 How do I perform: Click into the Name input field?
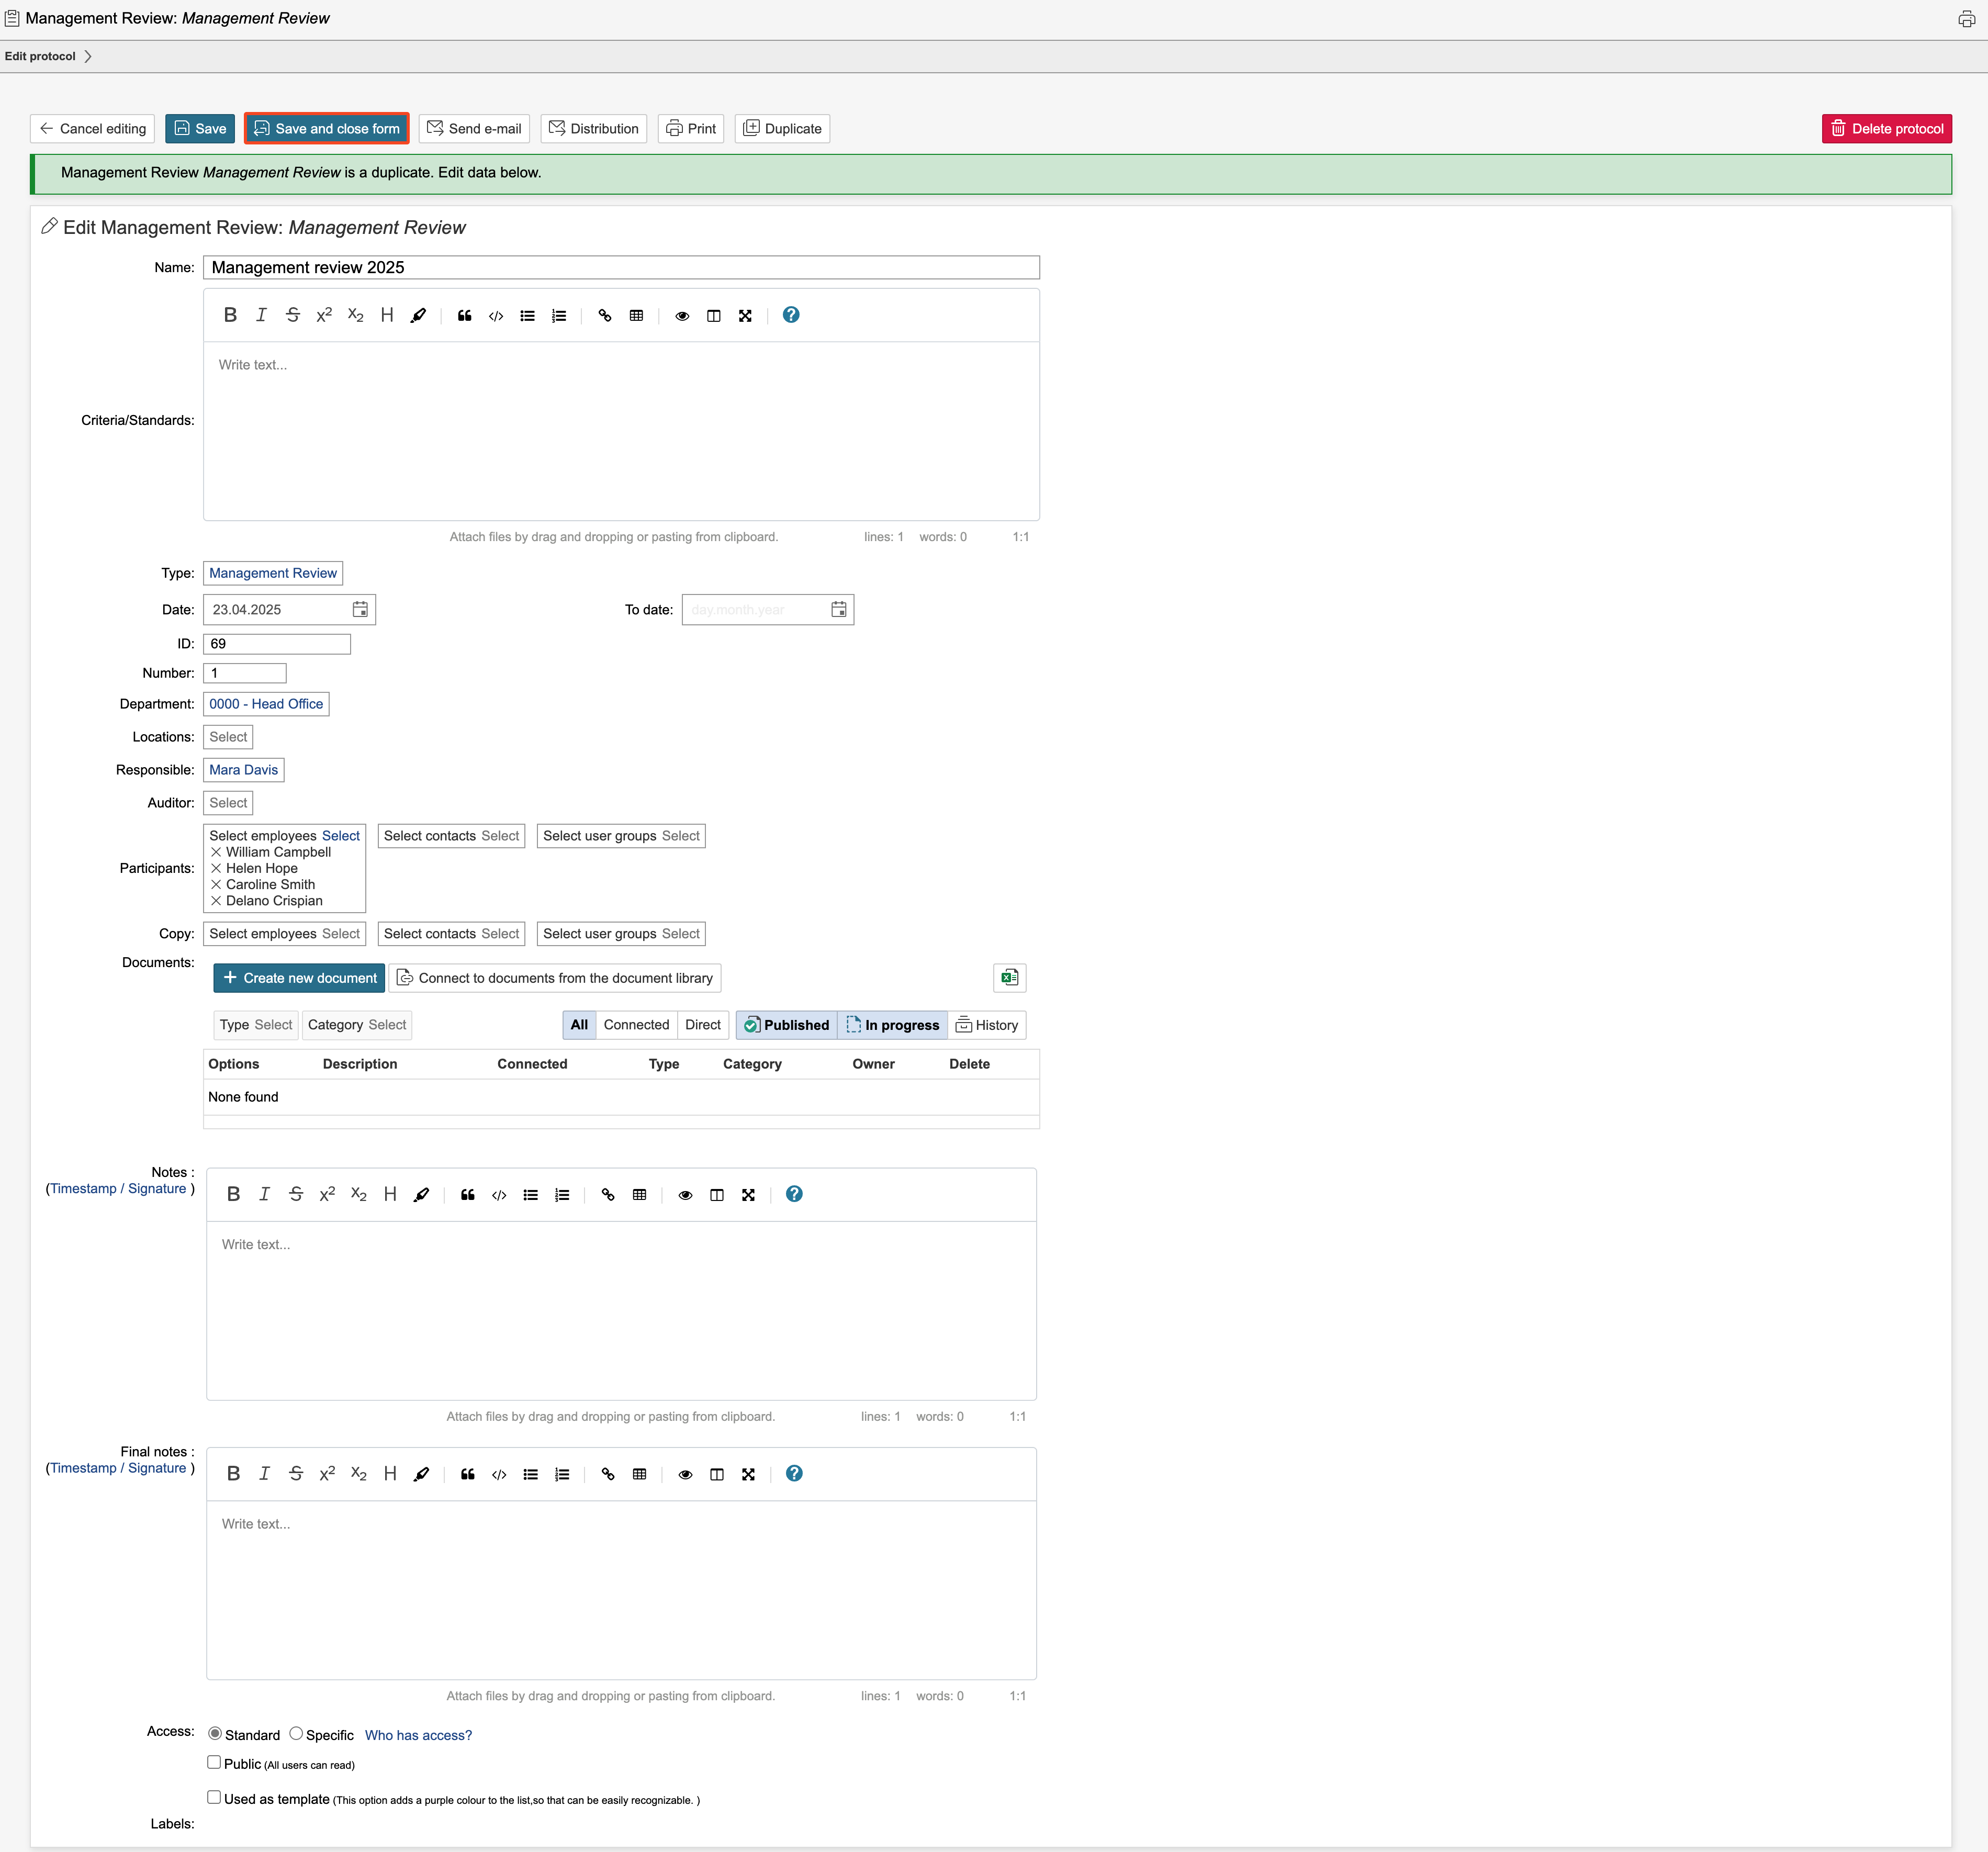click(620, 267)
